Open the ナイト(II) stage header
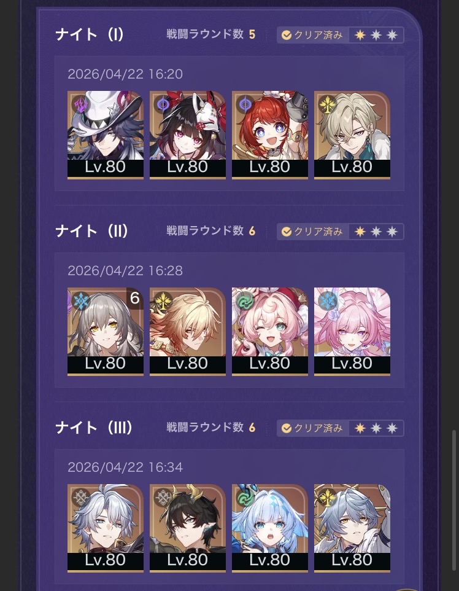Screen dimensions: 459x591 pos(91,231)
